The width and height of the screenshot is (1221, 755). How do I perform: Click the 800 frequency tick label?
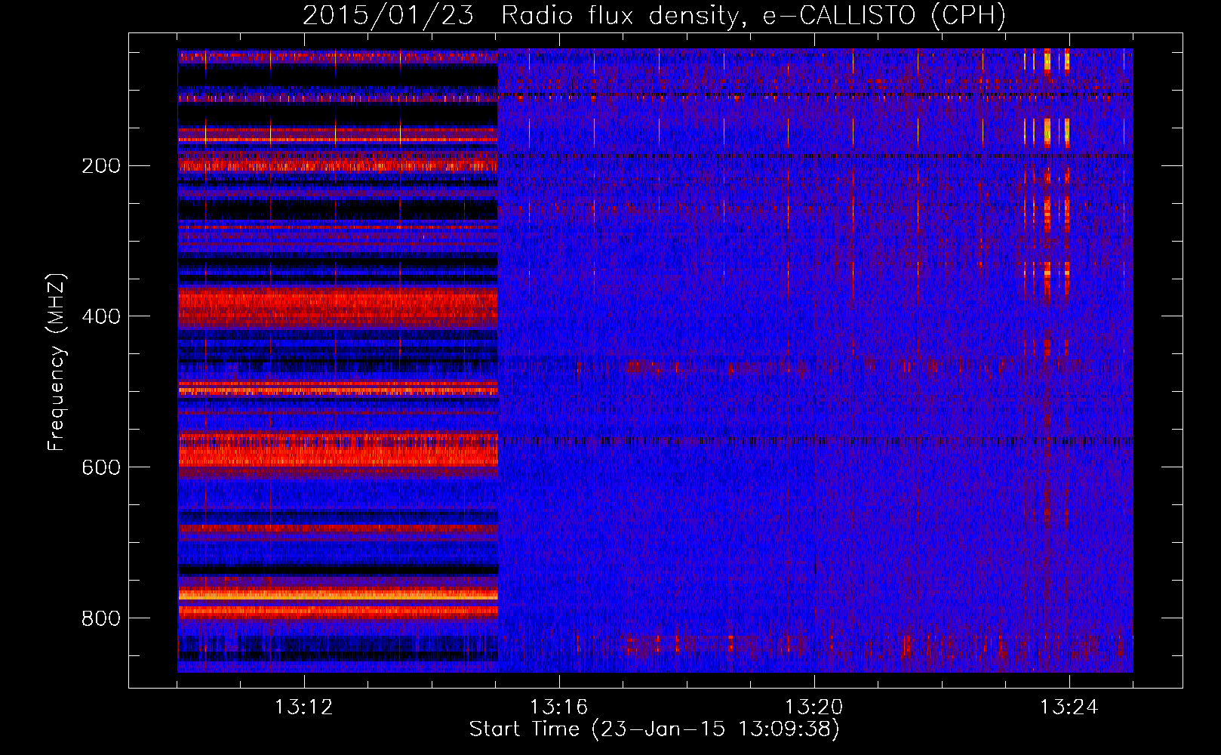[x=101, y=619]
